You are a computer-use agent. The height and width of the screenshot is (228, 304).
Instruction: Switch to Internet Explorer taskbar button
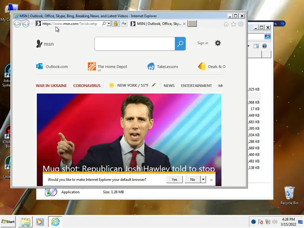(x=55, y=222)
